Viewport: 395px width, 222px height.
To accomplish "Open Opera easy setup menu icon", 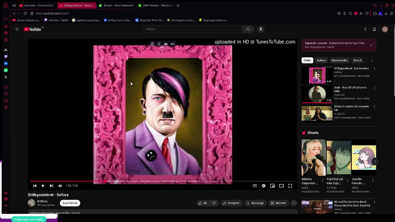I will [392, 14].
